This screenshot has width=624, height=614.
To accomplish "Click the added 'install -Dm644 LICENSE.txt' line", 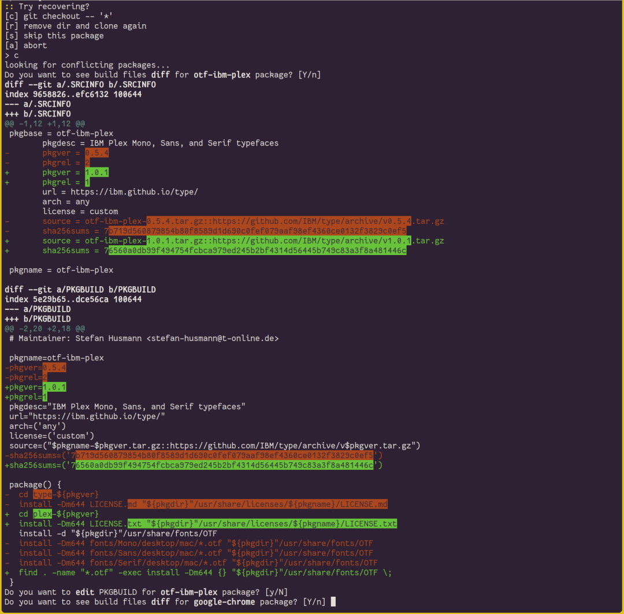I will coord(201,524).
